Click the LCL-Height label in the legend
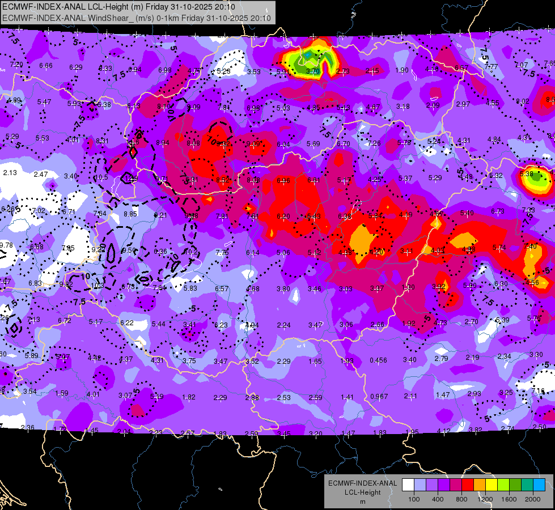 (x=362, y=492)
